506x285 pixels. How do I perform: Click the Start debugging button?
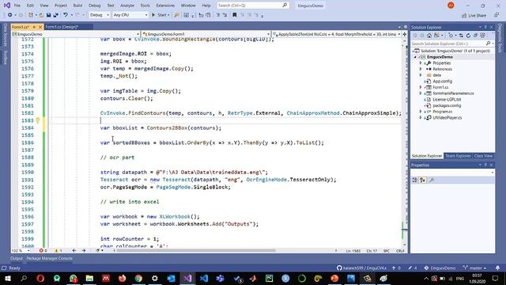(160, 15)
